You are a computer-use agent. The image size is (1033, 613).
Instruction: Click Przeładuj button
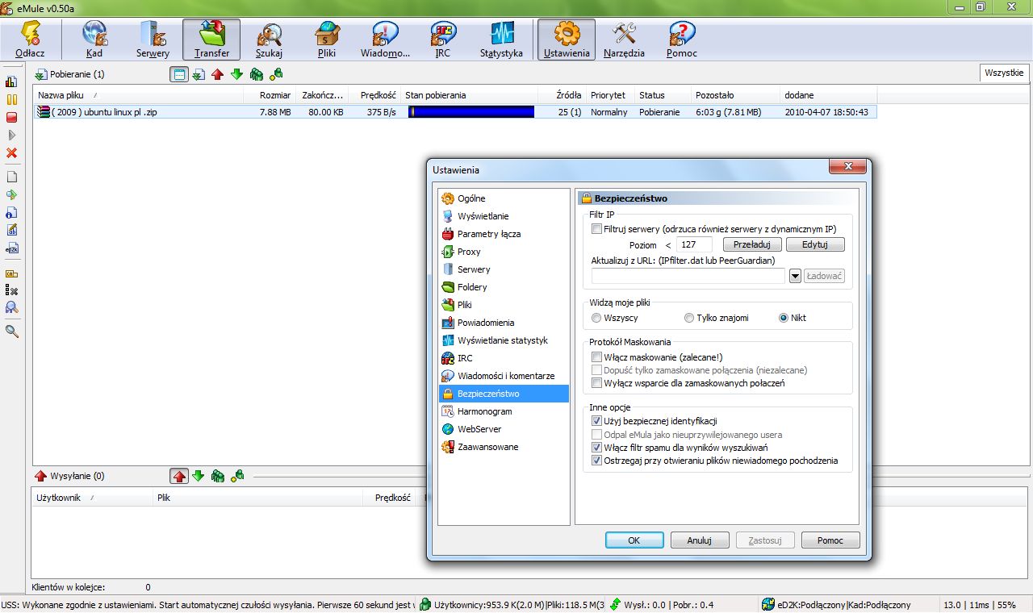[752, 244]
